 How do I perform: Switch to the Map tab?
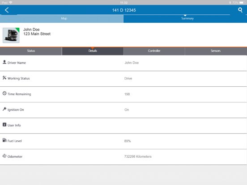point(62,19)
